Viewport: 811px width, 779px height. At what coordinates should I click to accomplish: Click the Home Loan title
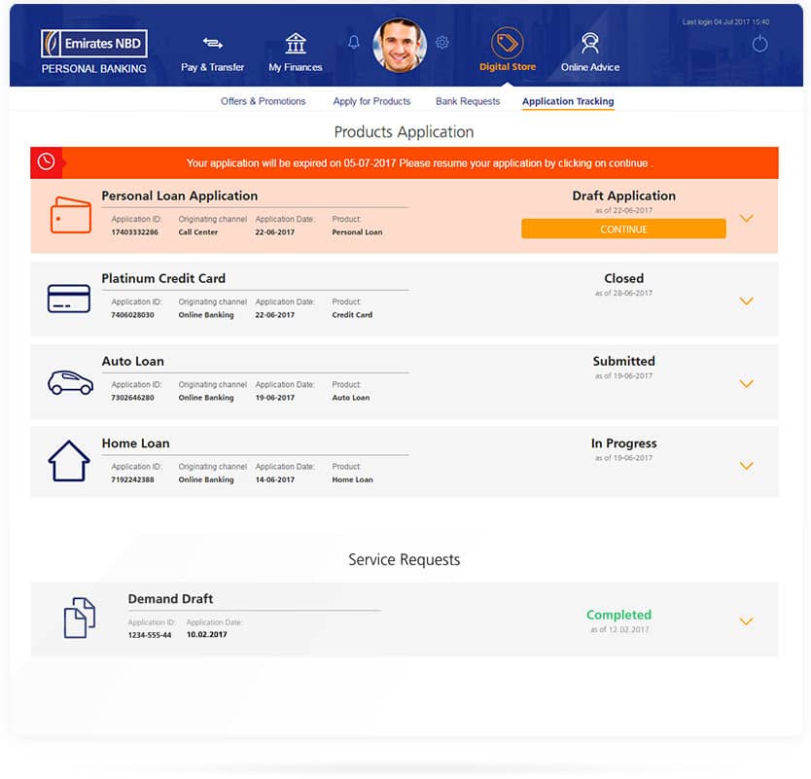[135, 443]
